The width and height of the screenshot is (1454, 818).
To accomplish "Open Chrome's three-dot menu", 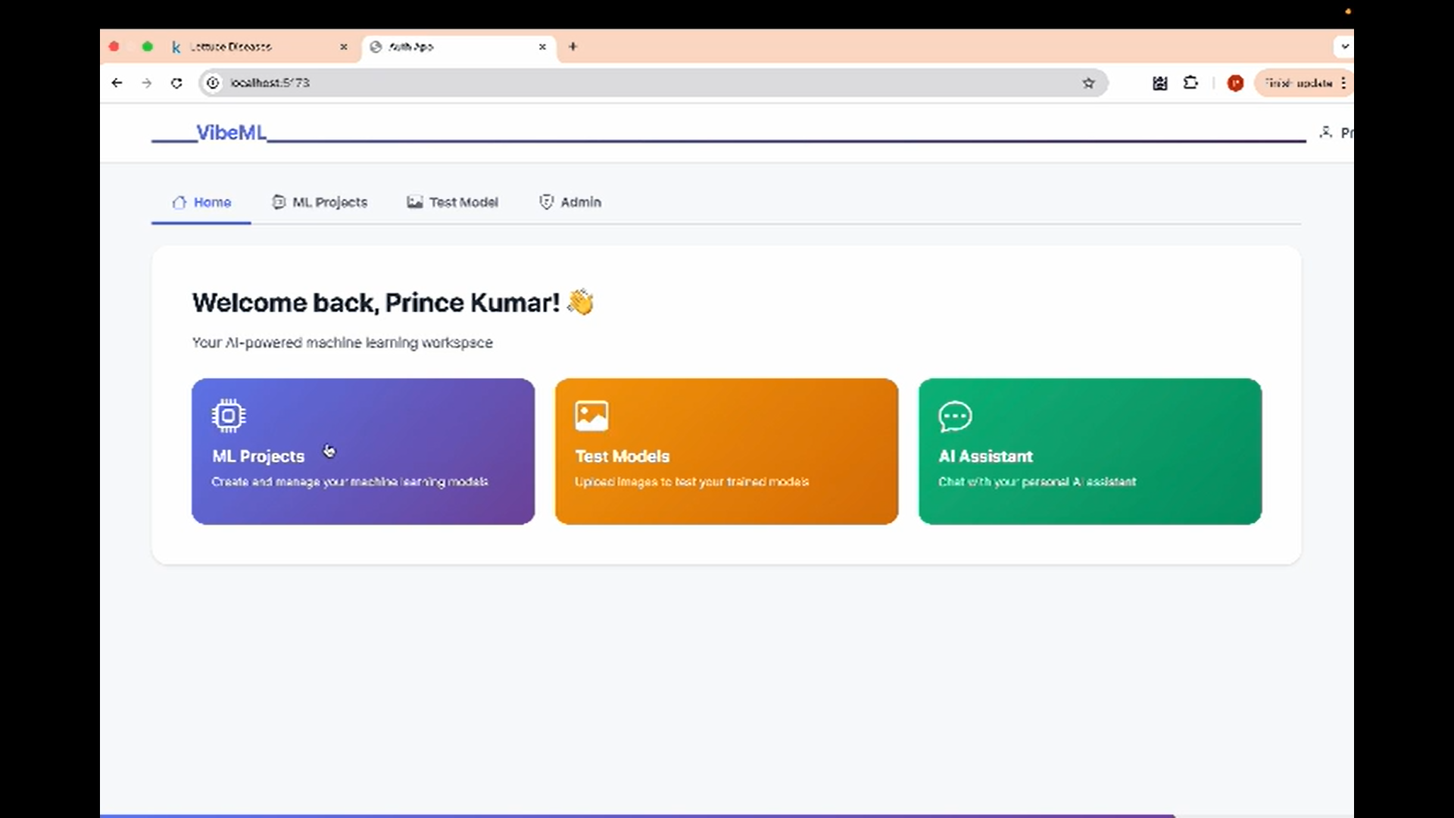I will [x=1343, y=83].
